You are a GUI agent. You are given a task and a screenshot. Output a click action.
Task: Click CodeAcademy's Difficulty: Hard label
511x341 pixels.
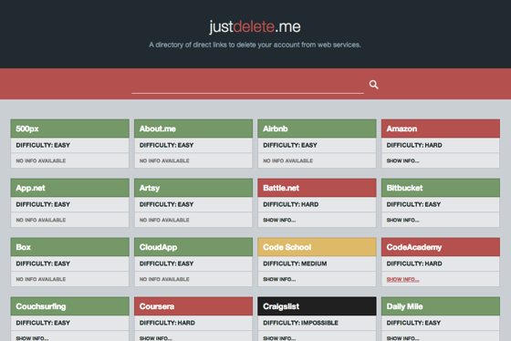pyautogui.click(x=414, y=263)
